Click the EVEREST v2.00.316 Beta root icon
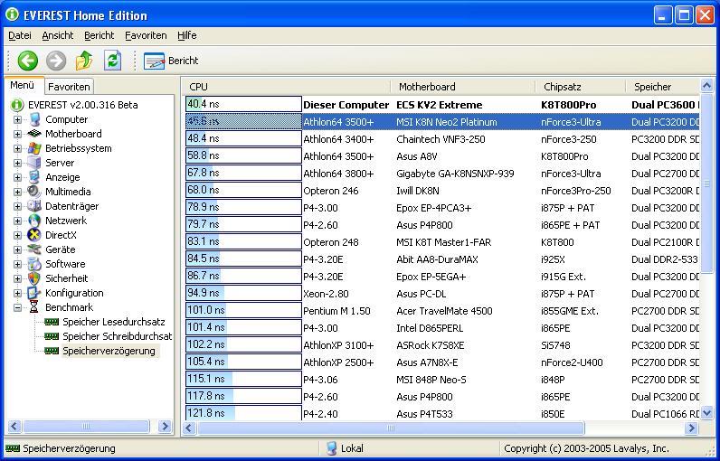The image size is (720, 461). tap(17, 105)
